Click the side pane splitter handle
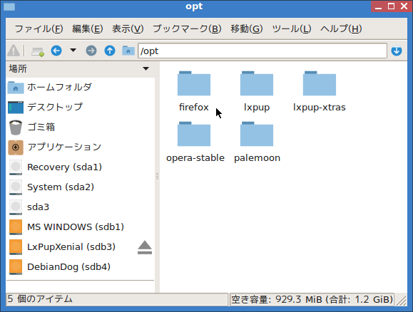This screenshot has height=312, width=413. (x=157, y=176)
